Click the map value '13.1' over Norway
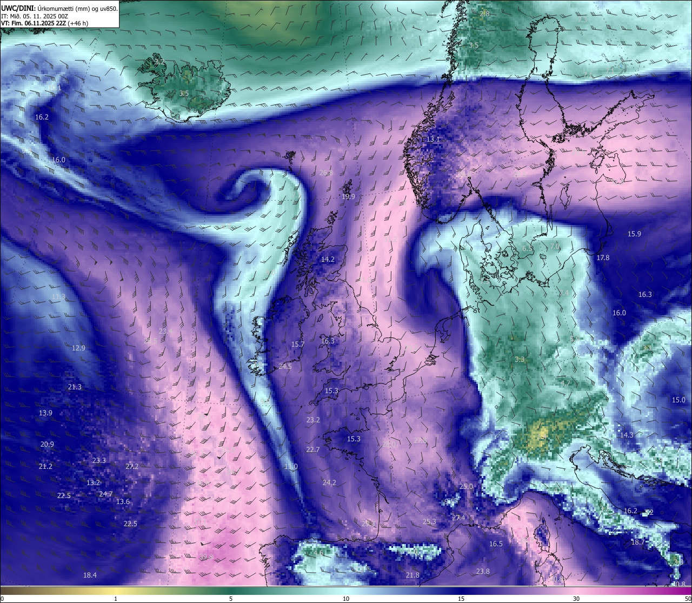This screenshot has height=603, width=692. click(433, 140)
